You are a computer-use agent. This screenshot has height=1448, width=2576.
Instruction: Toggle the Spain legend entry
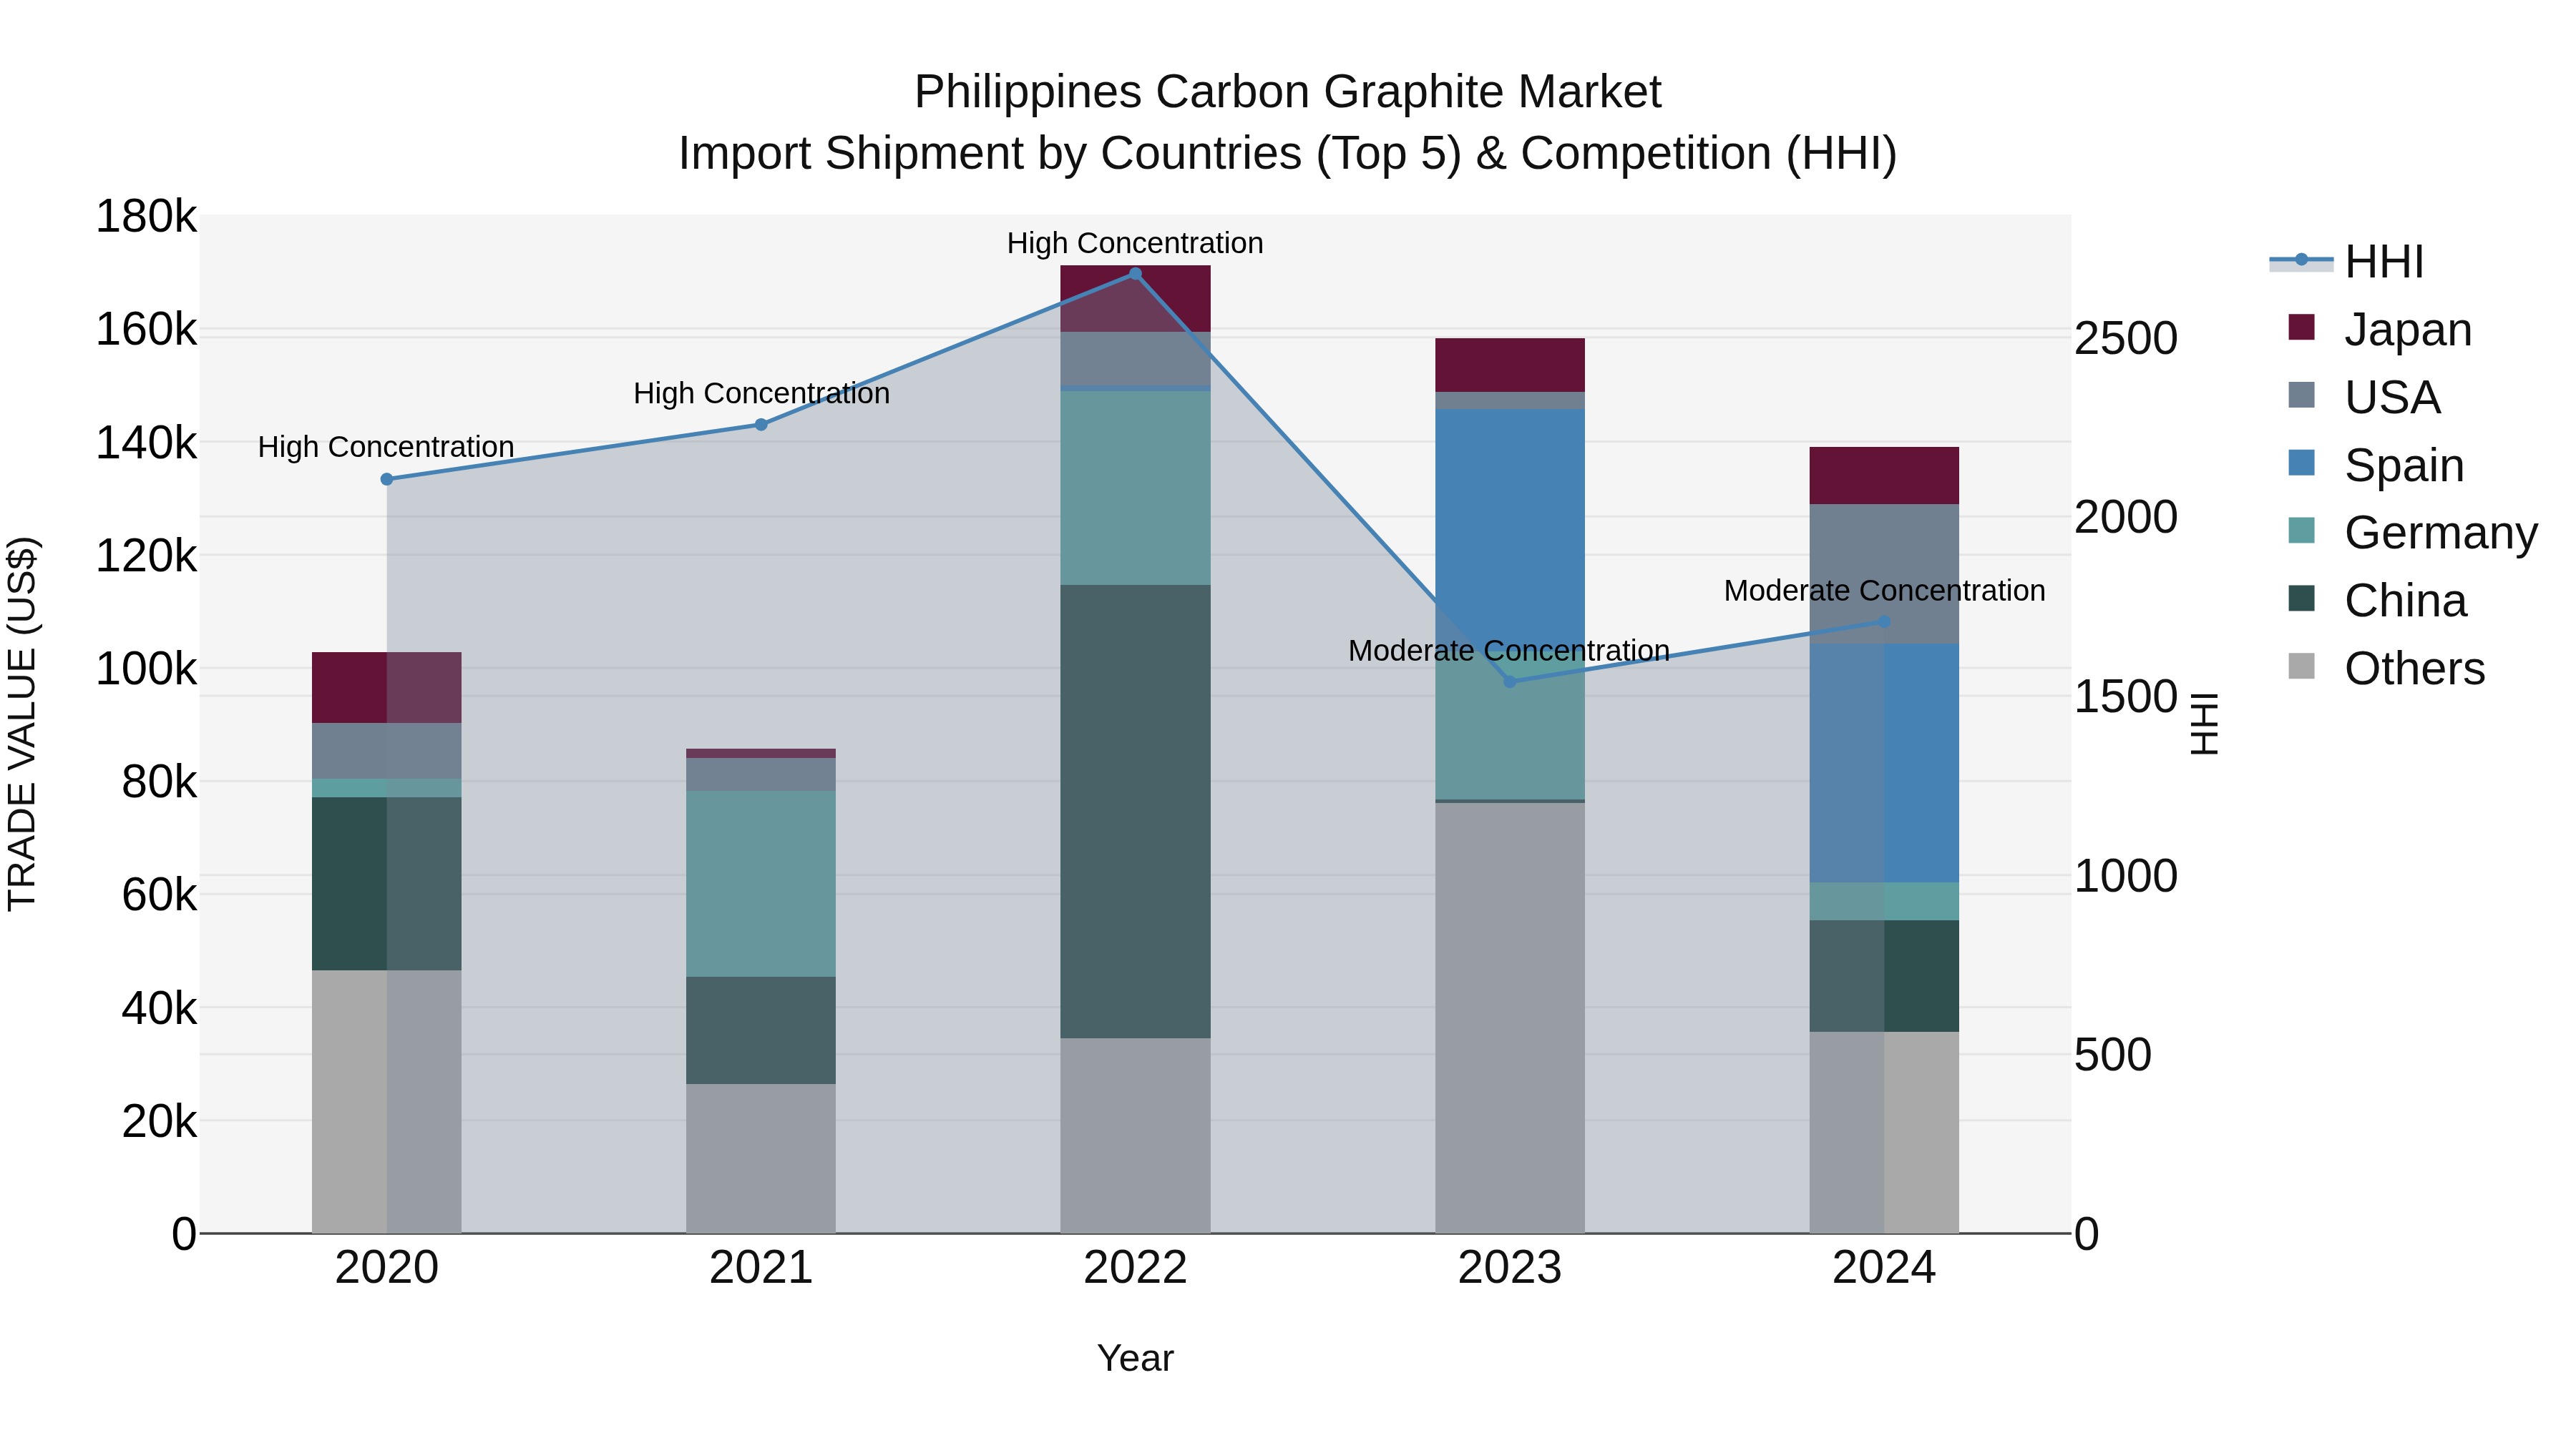tap(2376, 465)
